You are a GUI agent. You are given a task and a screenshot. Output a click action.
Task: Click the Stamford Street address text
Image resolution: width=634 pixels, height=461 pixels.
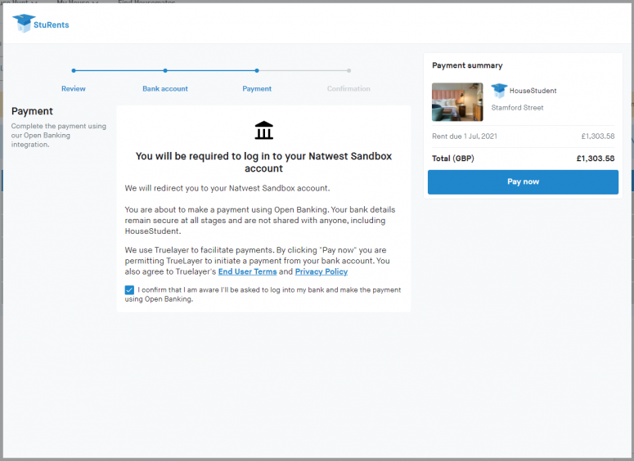[x=517, y=107]
